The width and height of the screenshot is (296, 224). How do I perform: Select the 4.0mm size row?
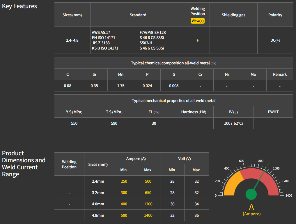coord(98,204)
